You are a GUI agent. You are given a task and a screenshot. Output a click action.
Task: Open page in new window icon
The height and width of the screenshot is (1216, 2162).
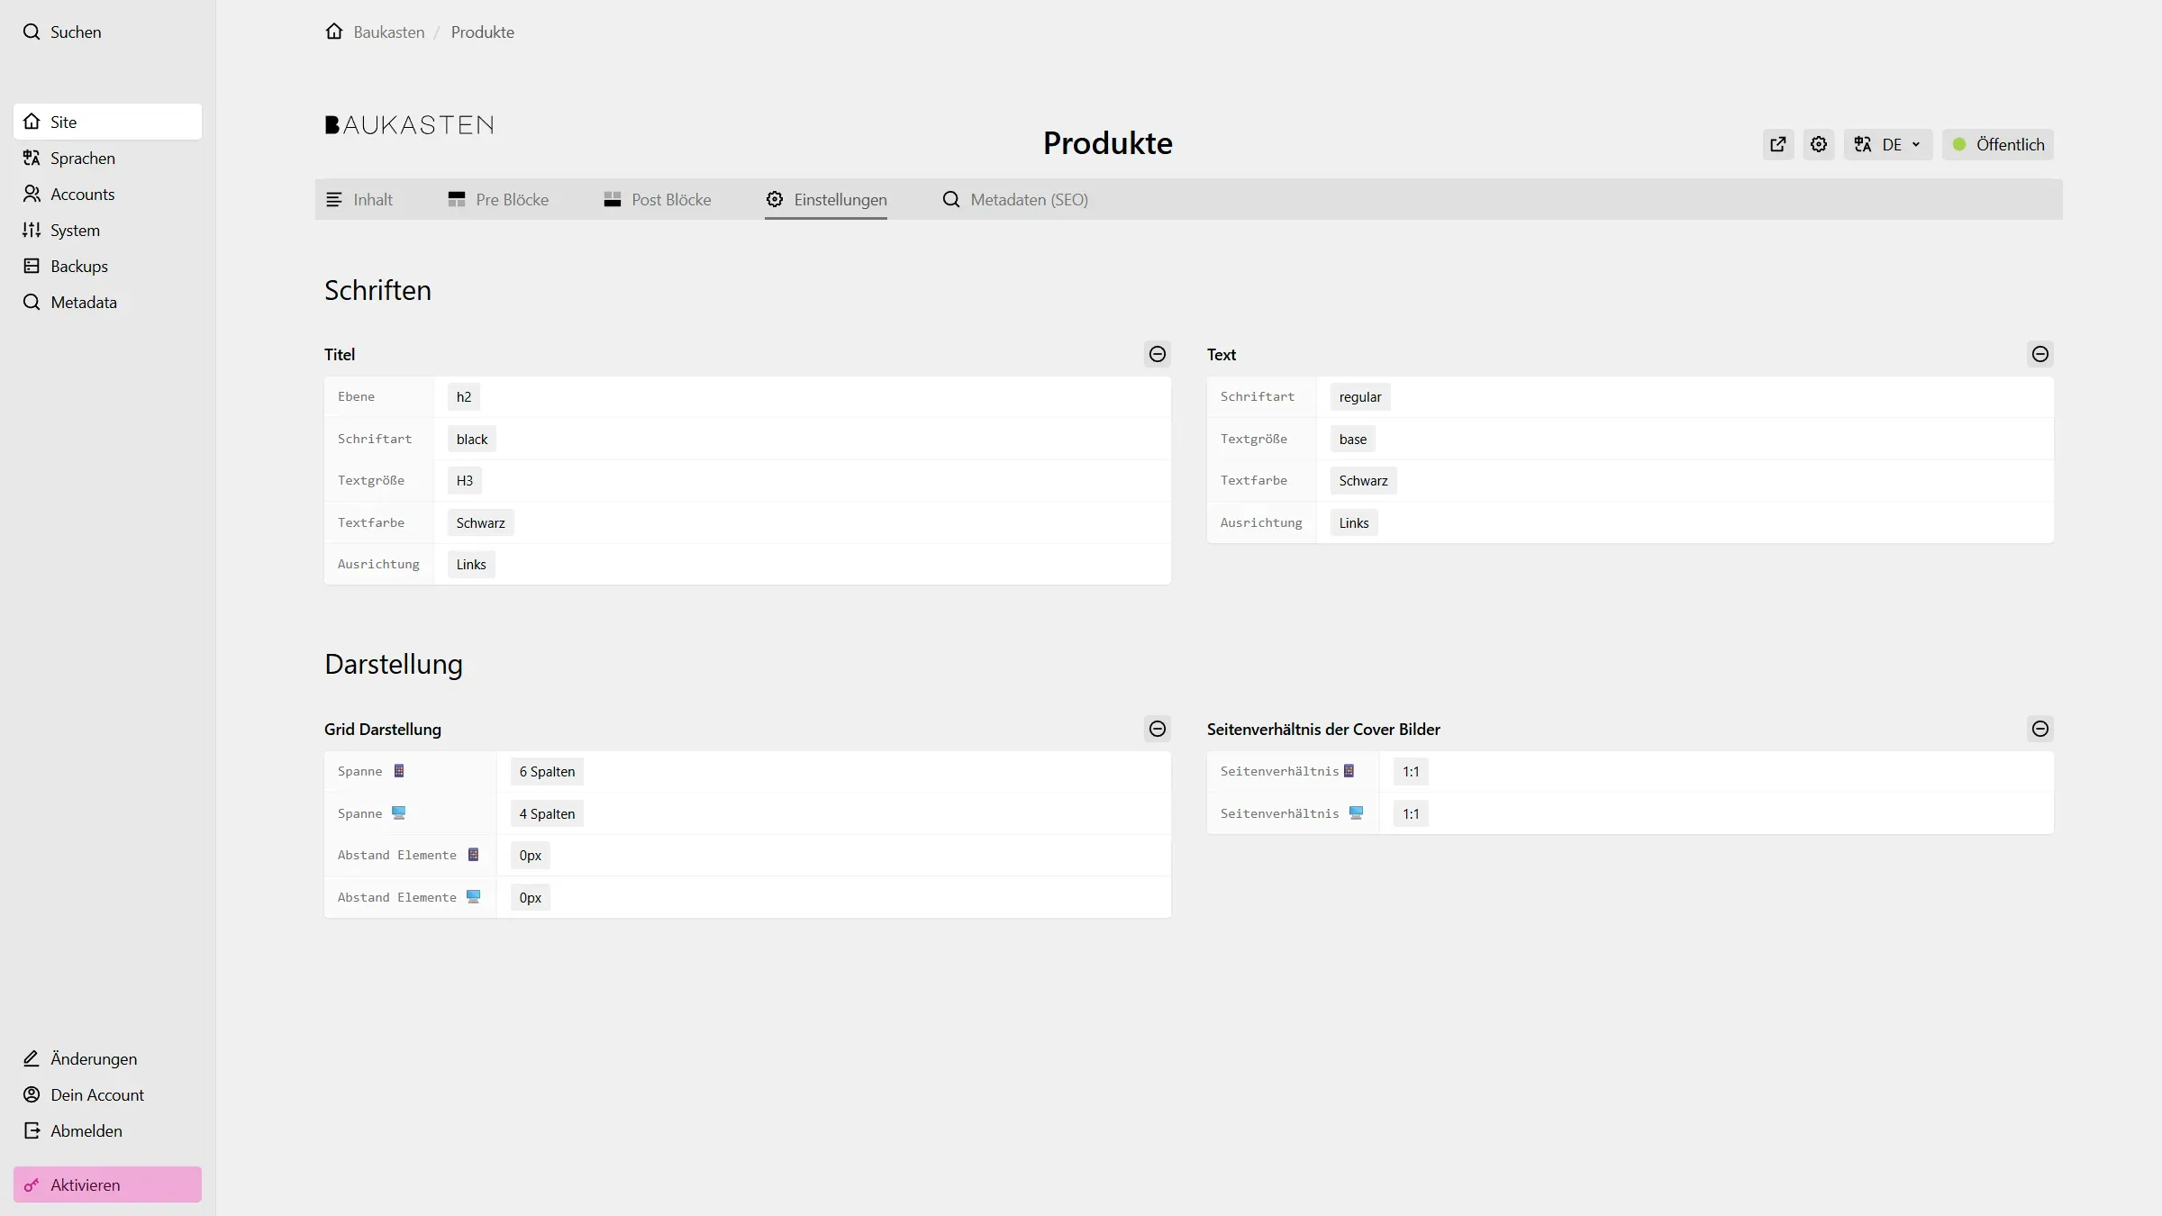point(1777,144)
